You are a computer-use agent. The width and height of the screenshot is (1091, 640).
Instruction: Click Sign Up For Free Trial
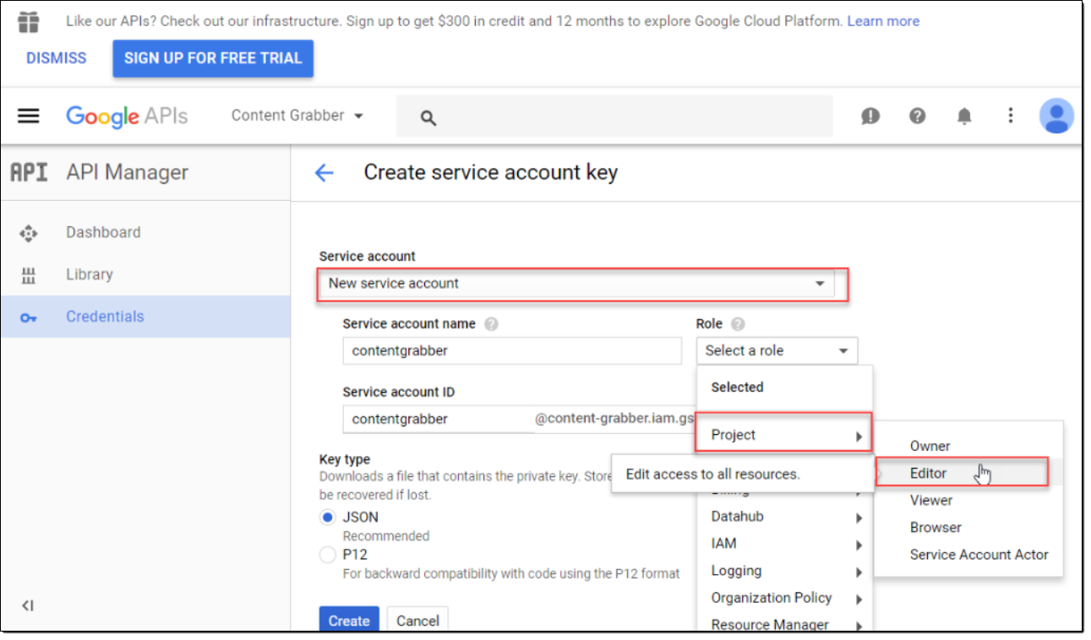point(213,58)
